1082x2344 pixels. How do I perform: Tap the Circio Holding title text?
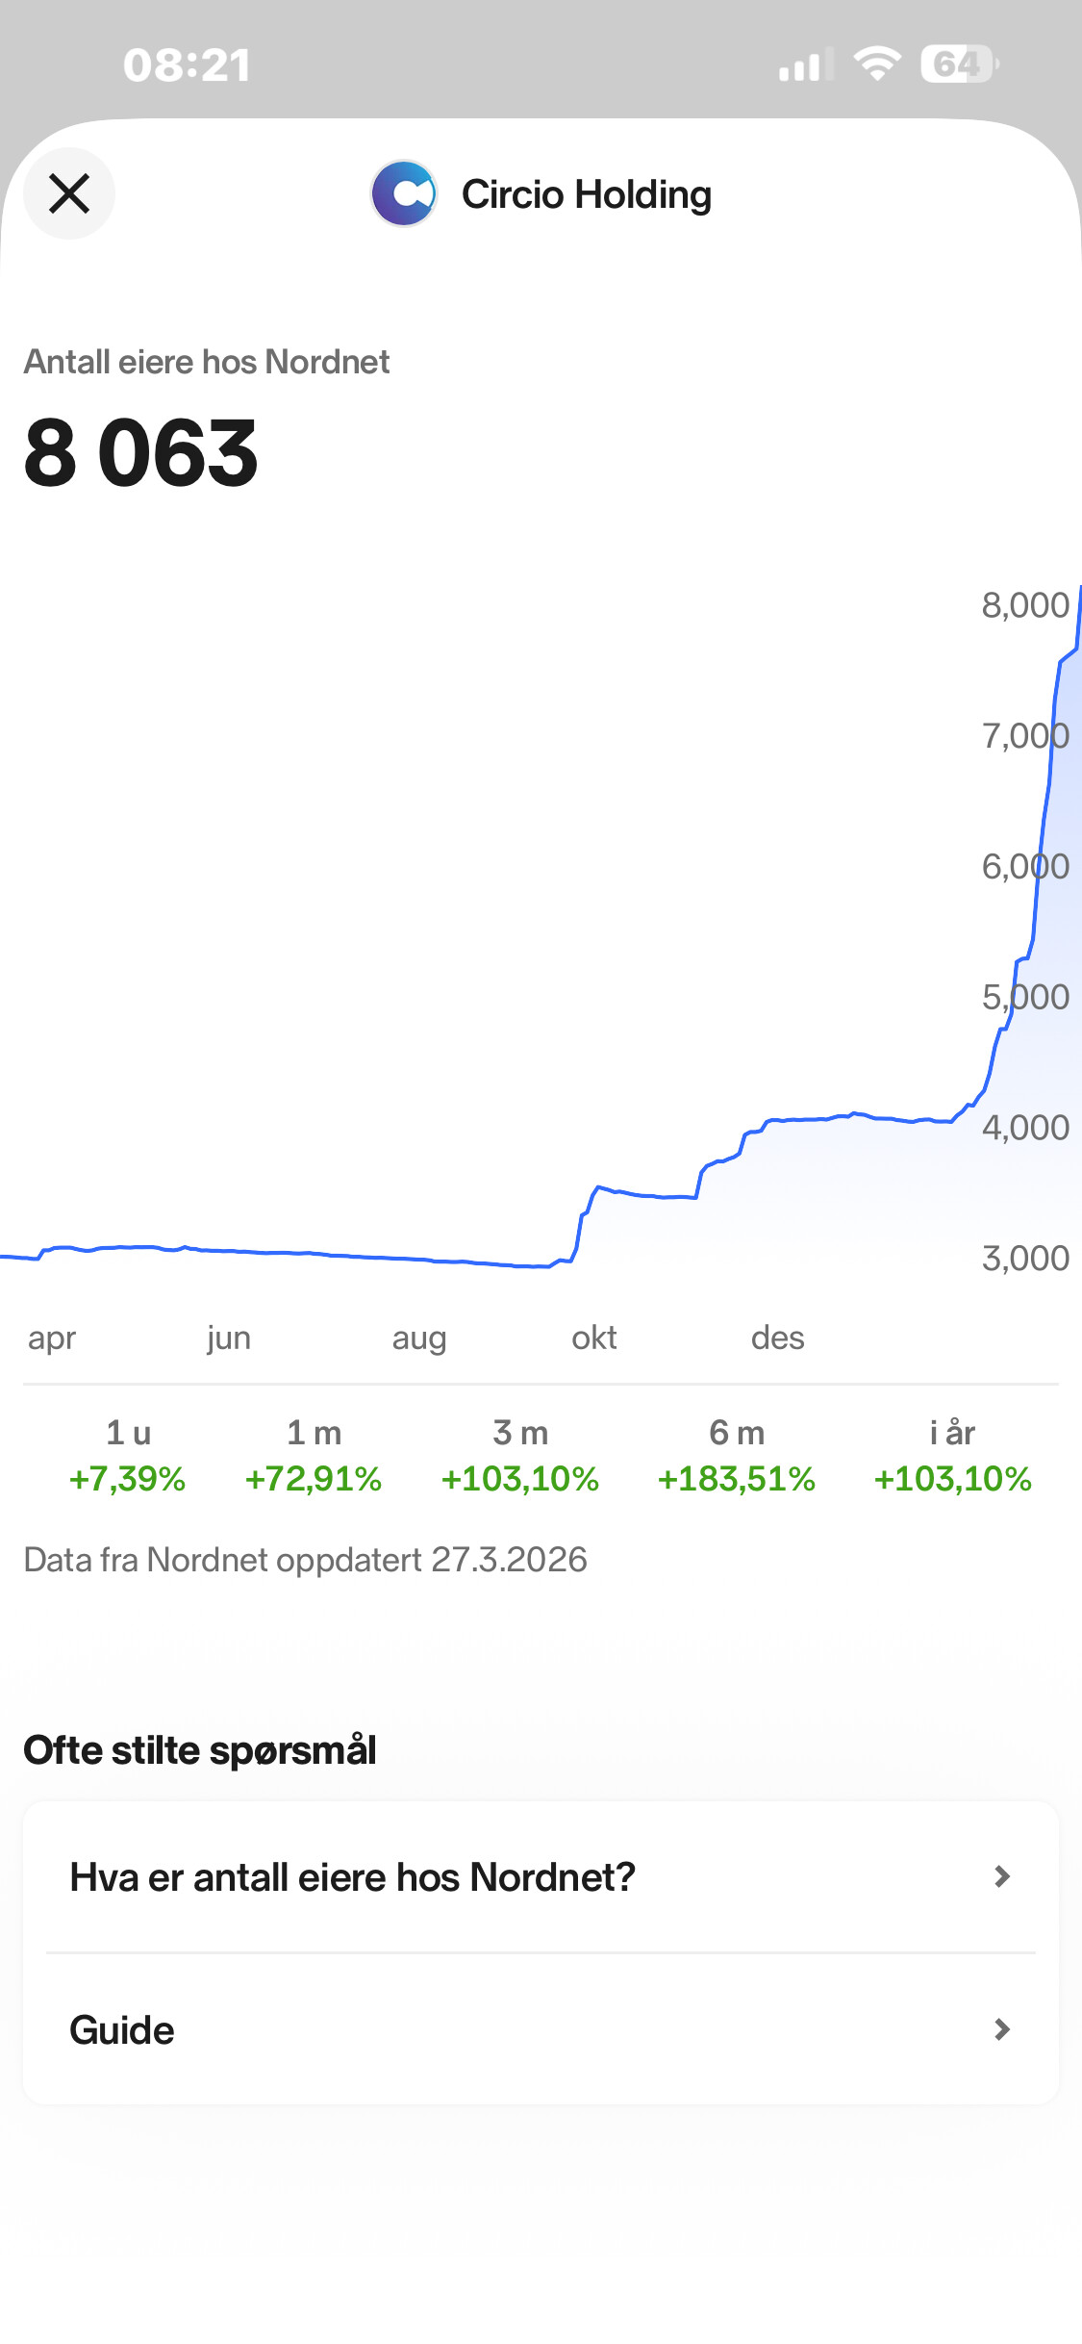(x=587, y=194)
